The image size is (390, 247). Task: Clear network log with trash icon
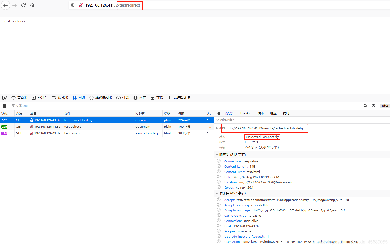pos(4,106)
